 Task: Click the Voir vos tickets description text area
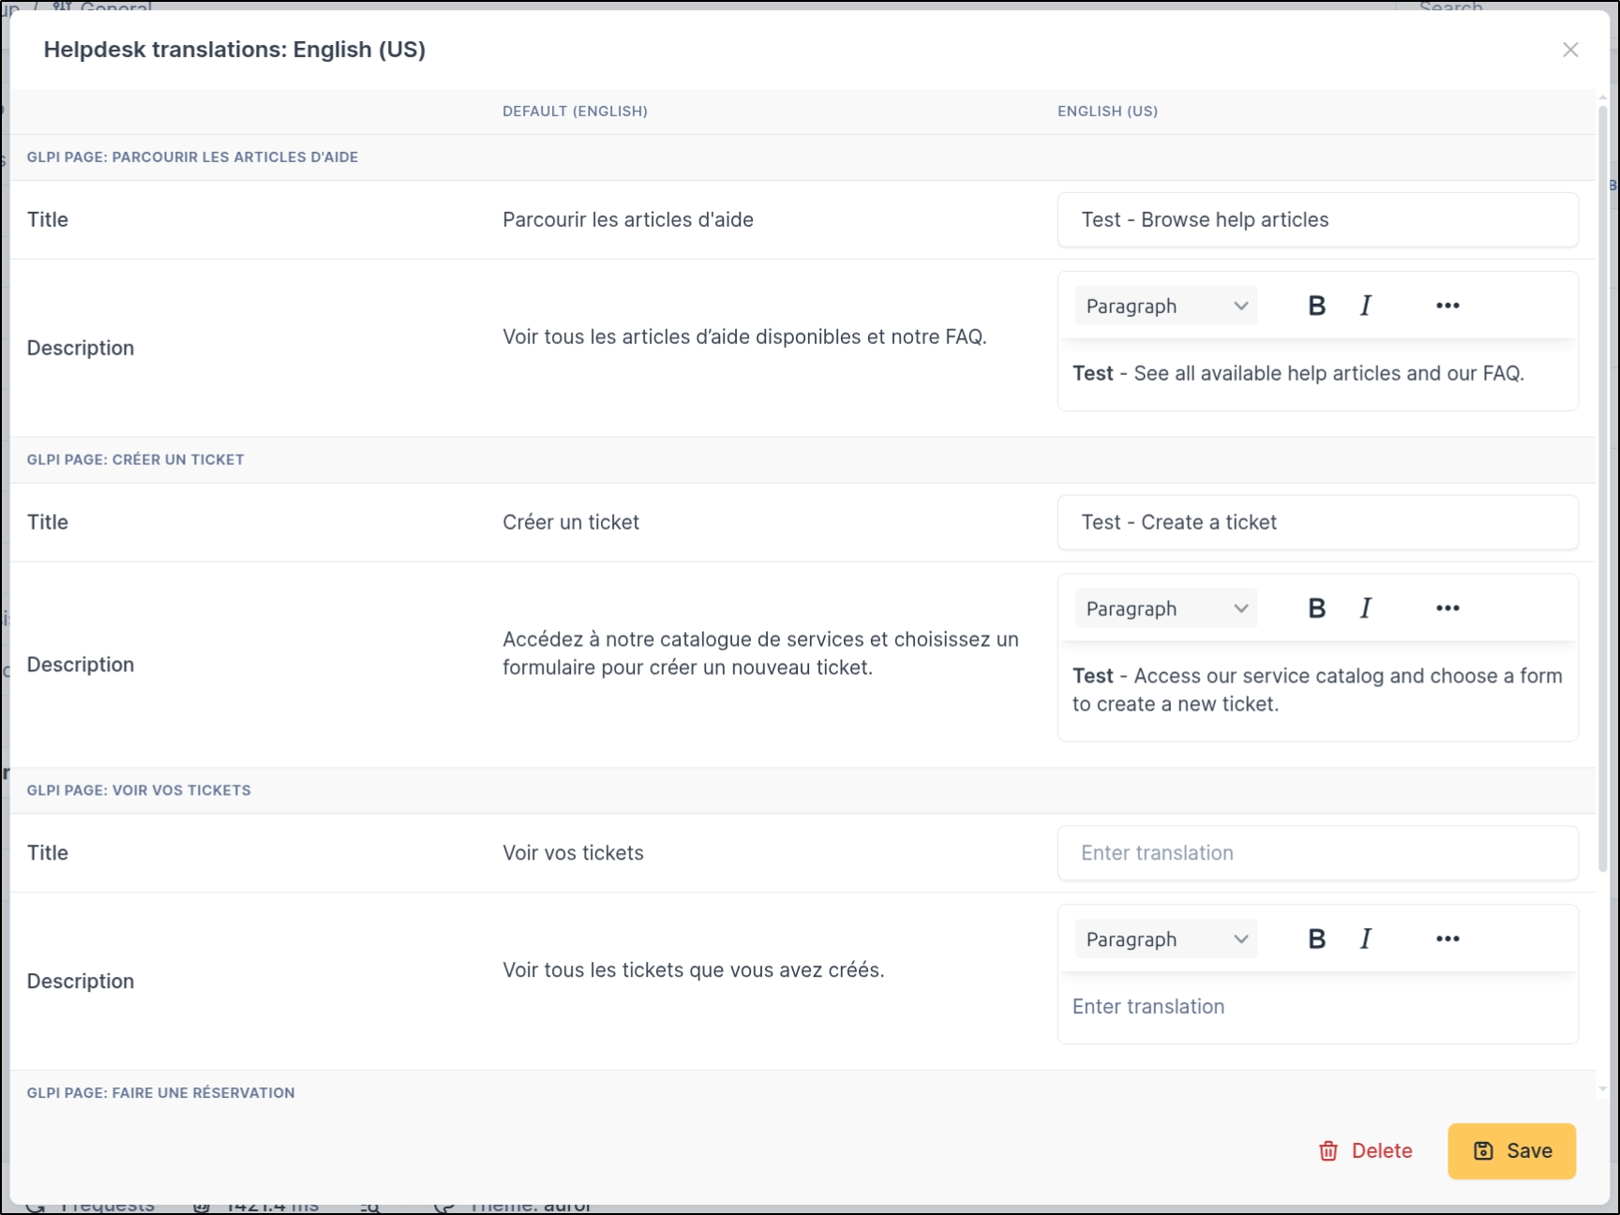tap(1317, 1007)
